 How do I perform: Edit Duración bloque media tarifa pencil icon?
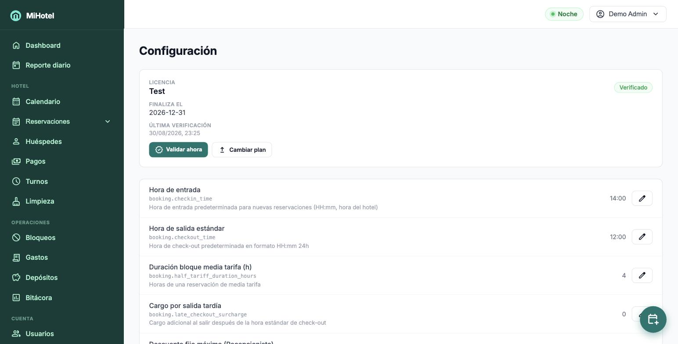point(642,276)
